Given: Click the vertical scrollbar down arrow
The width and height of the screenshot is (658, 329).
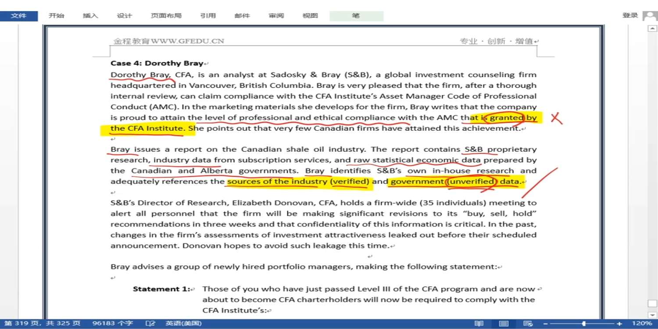Looking at the screenshot, I should click(x=652, y=315).
